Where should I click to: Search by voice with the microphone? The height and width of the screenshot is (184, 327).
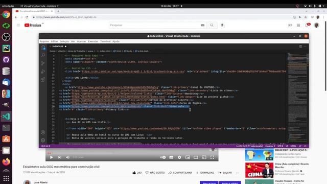click(222, 25)
